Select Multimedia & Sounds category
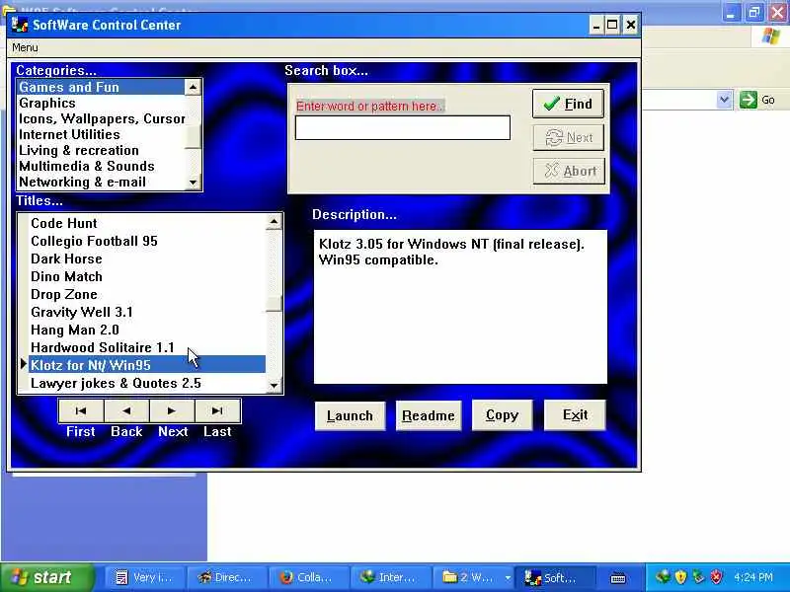The image size is (790, 592). (102, 166)
